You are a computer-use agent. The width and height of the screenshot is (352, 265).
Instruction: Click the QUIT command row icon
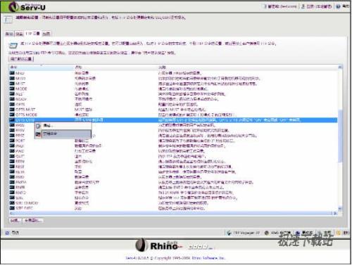click(12, 156)
